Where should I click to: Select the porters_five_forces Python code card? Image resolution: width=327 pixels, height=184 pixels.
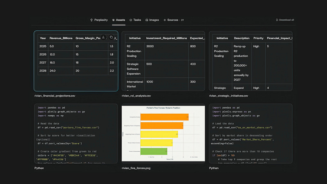coord(76,133)
